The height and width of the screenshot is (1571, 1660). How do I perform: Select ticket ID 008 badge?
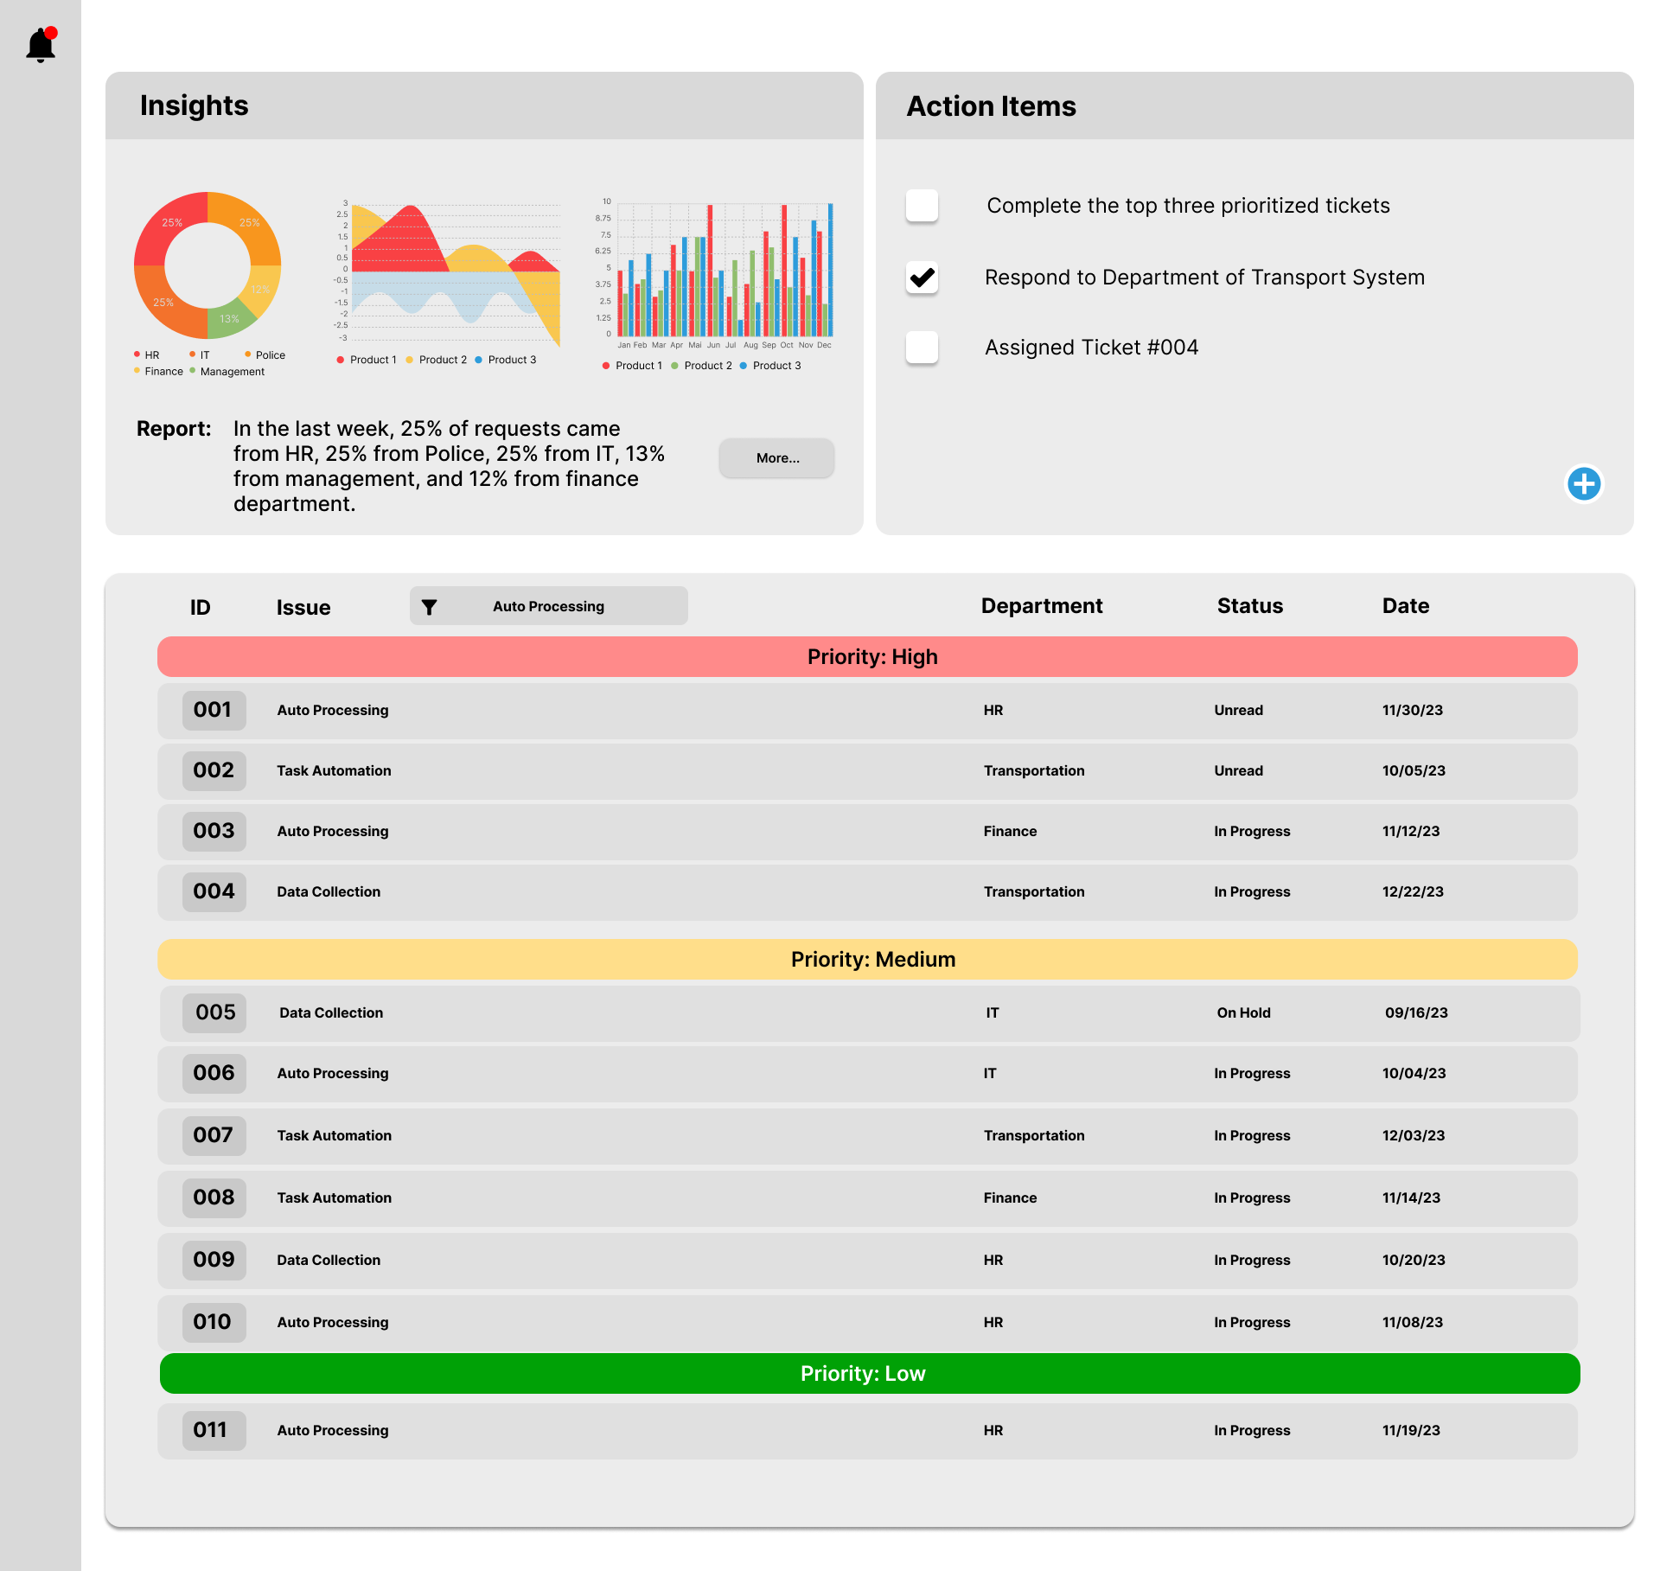pyautogui.click(x=214, y=1198)
